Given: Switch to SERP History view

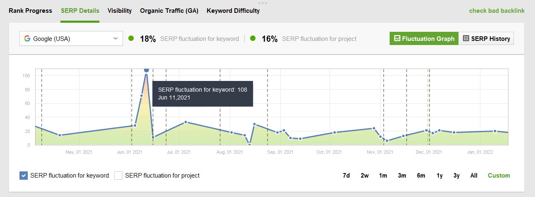Looking at the screenshot, I should (x=486, y=38).
